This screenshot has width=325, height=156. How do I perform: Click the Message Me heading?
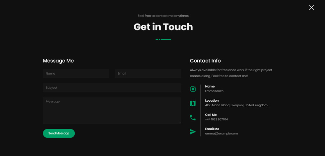pos(58,61)
